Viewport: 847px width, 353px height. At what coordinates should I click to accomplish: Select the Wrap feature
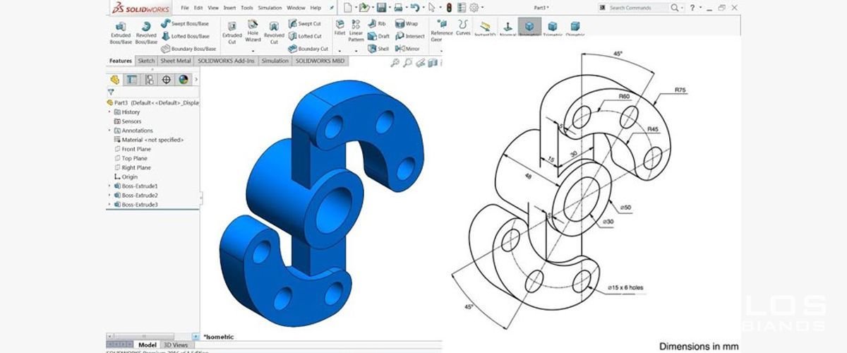point(407,23)
